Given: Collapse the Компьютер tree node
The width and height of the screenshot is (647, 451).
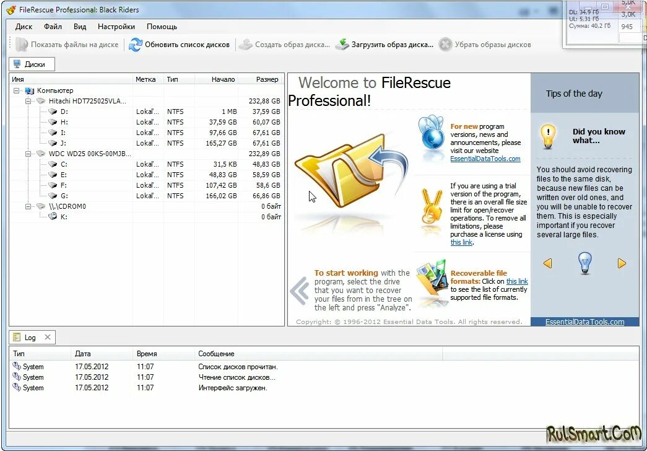Looking at the screenshot, I should click(x=17, y=90).
